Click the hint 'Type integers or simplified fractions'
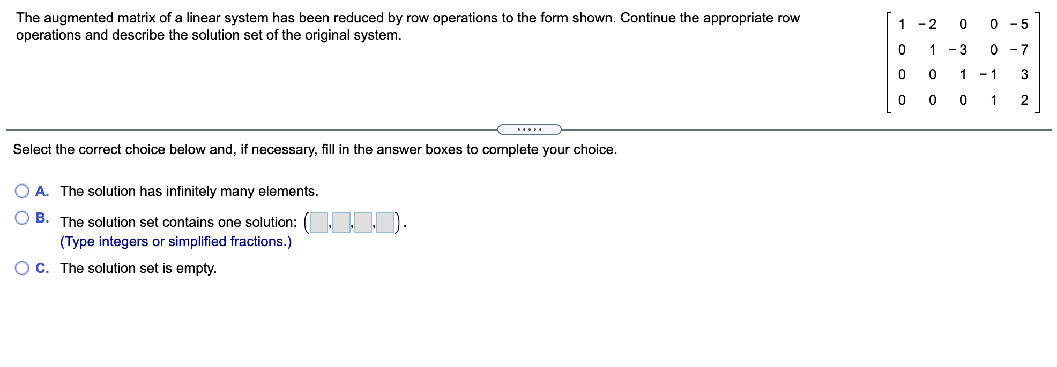Viewport: 1057px width, 367px height. tap(176, 241)
